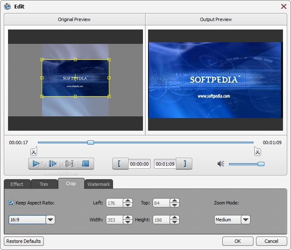Screen dimensions: 291x250
Task: Close the Edit dialog
Action: tap(283, 6)
